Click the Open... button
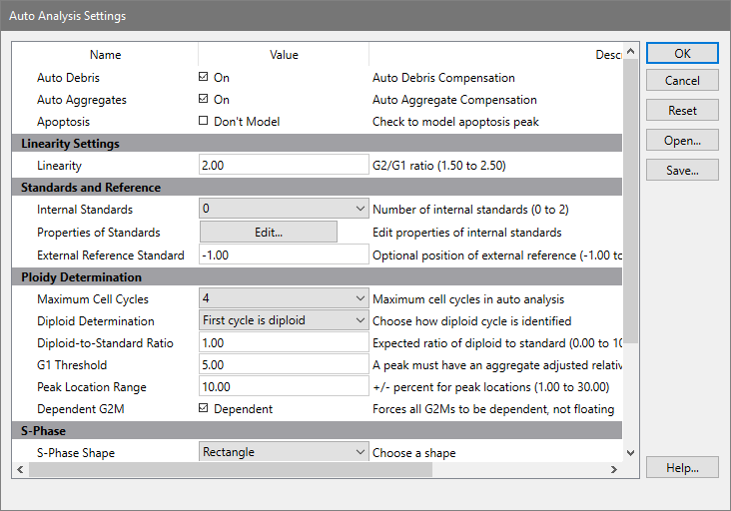This screenshot has height=511, width=731. pyautogui.click(x=682, y=140)
